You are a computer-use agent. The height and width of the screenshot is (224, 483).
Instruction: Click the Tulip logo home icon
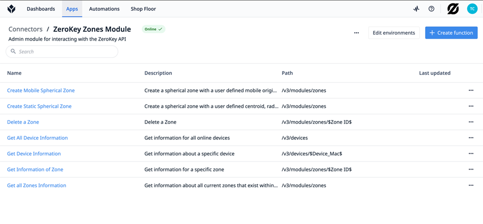pyautogui.click(x=11, y=9)
